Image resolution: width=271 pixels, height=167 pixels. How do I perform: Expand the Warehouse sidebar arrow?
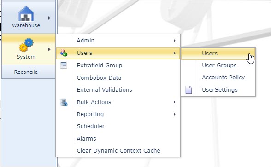(x=49, y=18)
